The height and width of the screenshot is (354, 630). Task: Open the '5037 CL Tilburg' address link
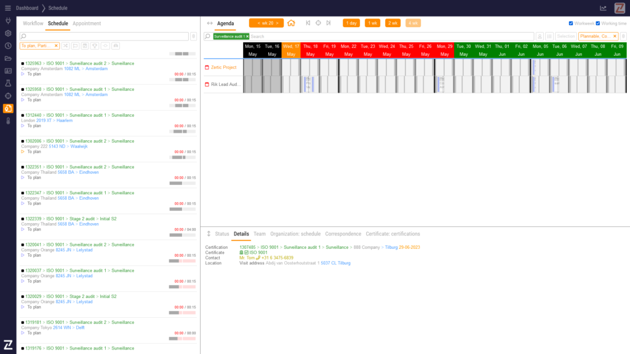tap(335, 263)
